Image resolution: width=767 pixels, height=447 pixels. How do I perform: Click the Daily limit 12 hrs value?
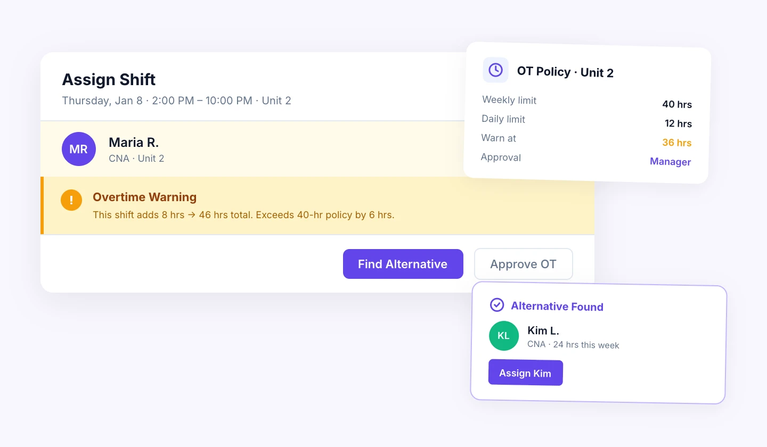[679, 123]
